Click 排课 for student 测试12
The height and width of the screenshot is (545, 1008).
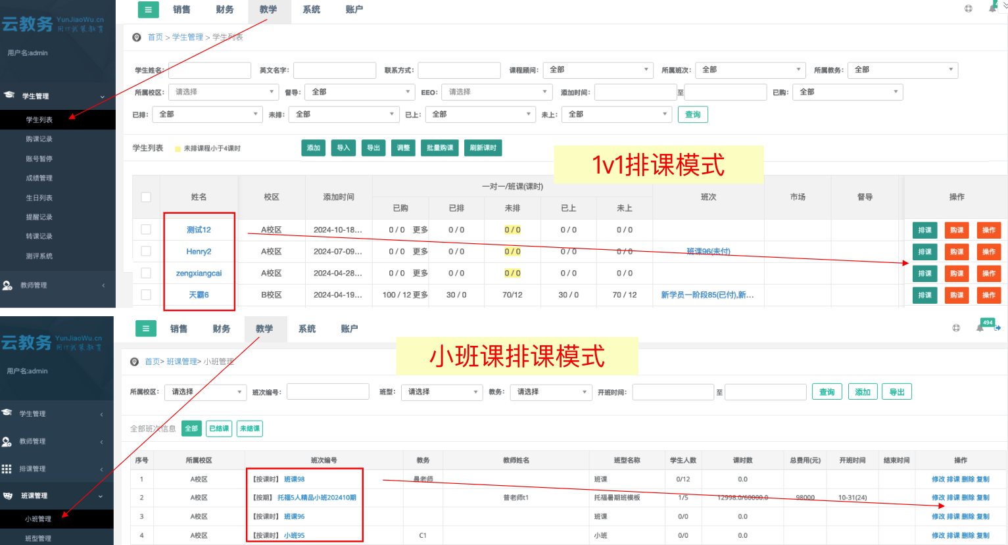pos(924,230)
